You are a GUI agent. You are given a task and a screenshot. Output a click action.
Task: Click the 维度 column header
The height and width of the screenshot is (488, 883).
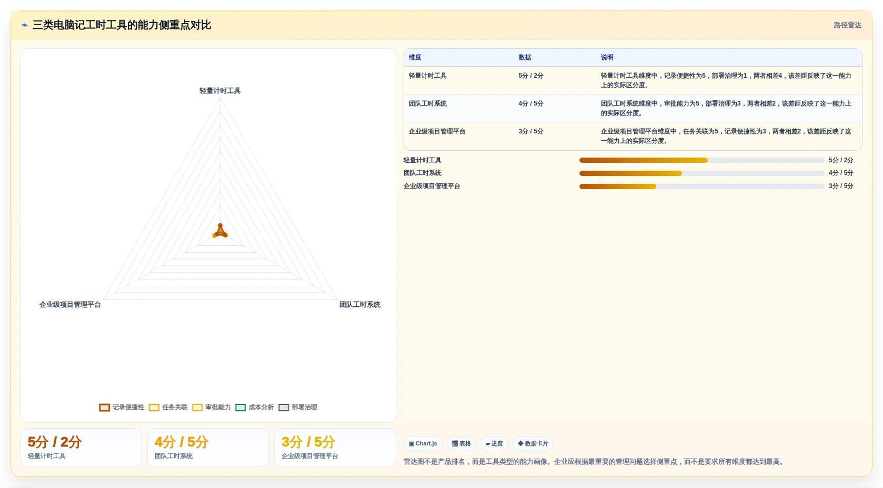coord(415,58)
